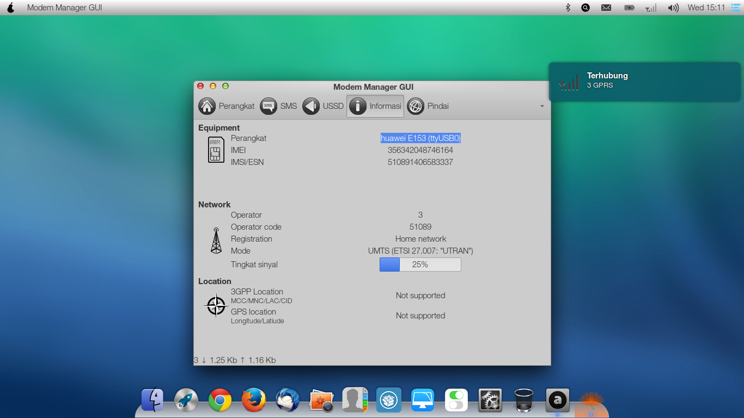Click the Home network registration value
744x418 pixels.
click(x=420, y=239)
